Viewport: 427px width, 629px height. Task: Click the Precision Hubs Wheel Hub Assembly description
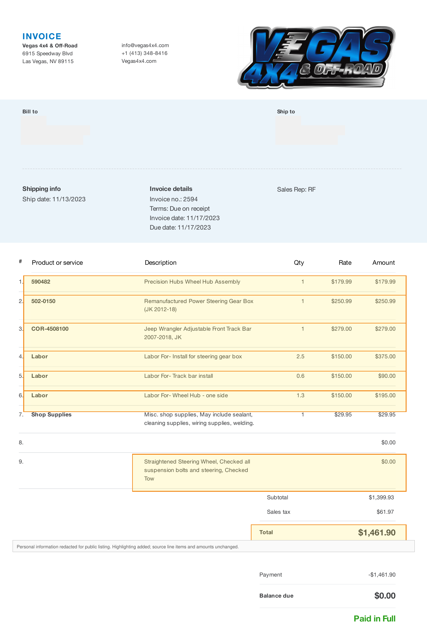pyautogui.click(x=192, y=282)
